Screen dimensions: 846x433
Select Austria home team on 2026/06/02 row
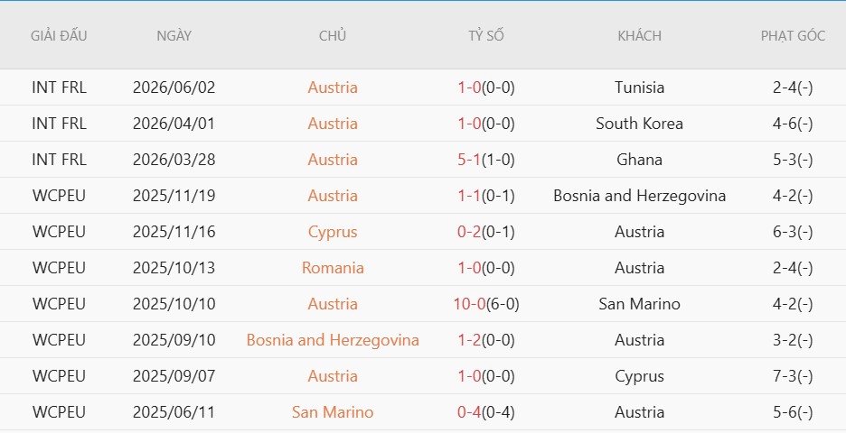click(x=333, y=88)
